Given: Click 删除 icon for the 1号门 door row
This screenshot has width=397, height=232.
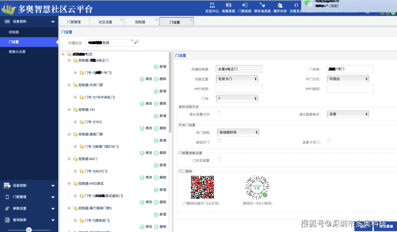Looking at the screenshot, I should (156, 79).
